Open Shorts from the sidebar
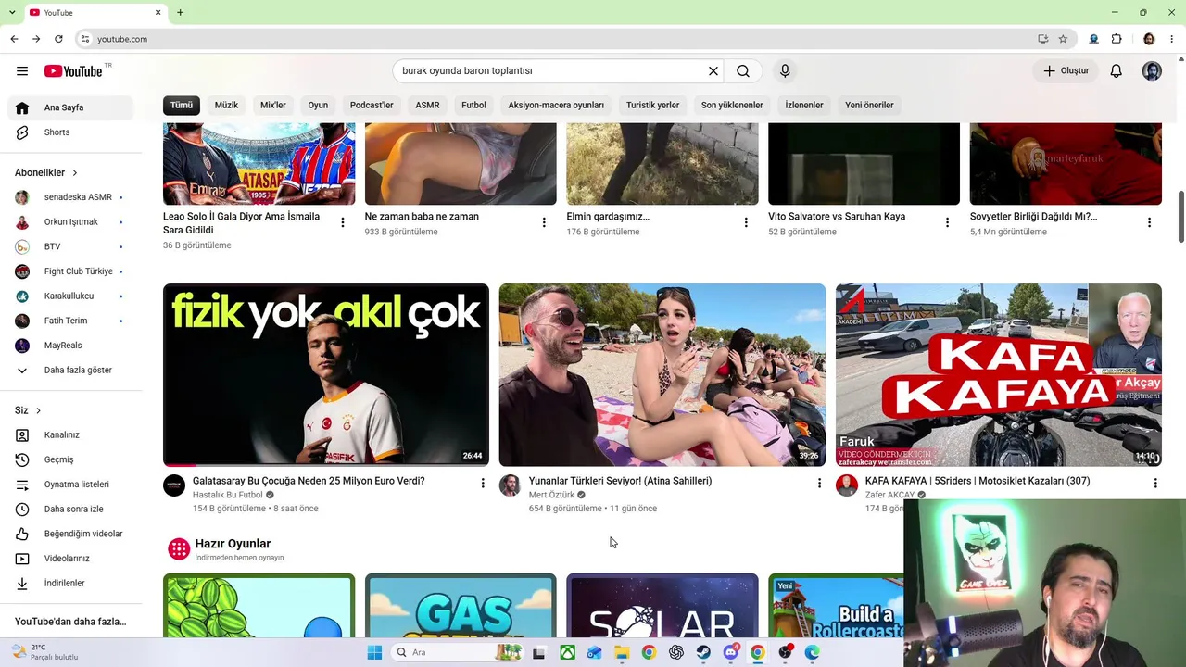The height and width of the screenshot is (667, 1186). click(70, 132)
